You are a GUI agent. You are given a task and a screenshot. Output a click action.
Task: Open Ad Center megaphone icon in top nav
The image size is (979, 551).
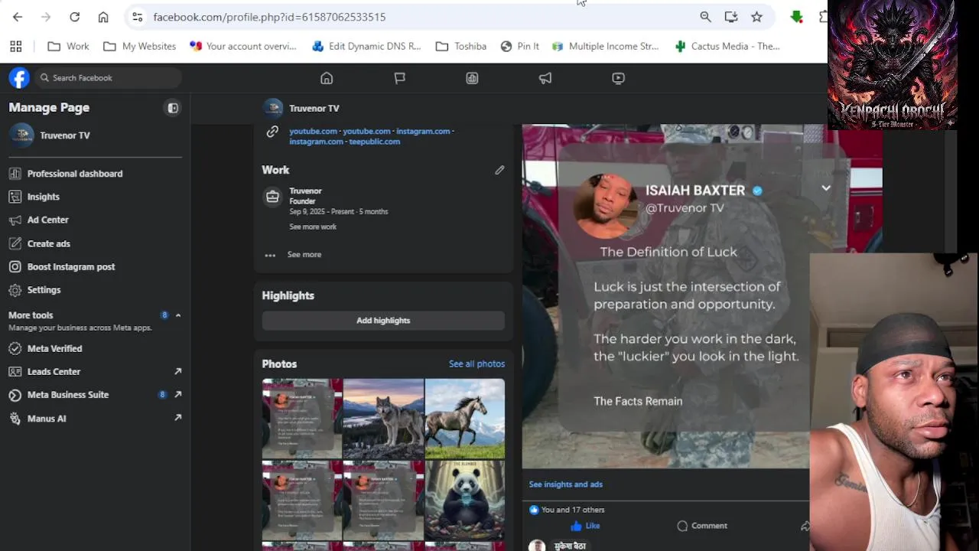pos(545,78)
